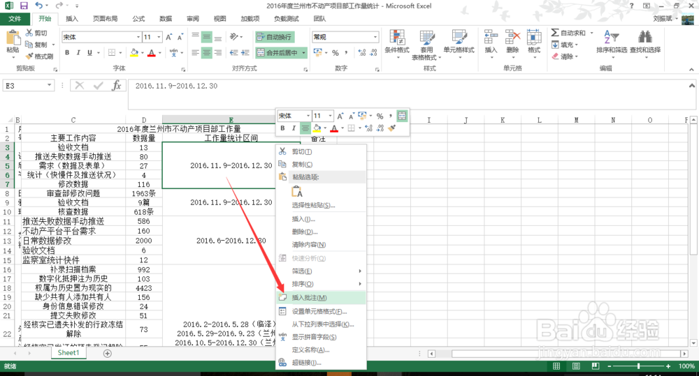Click the new sheet plus icon
Viewport: 699px width, 376px height.
108,353
